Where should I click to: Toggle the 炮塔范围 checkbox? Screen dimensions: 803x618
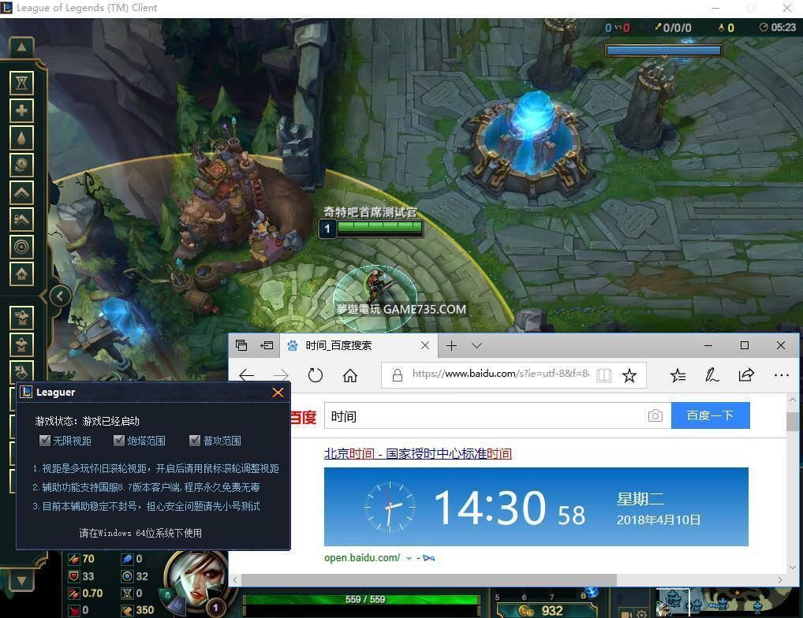point(119,440)
